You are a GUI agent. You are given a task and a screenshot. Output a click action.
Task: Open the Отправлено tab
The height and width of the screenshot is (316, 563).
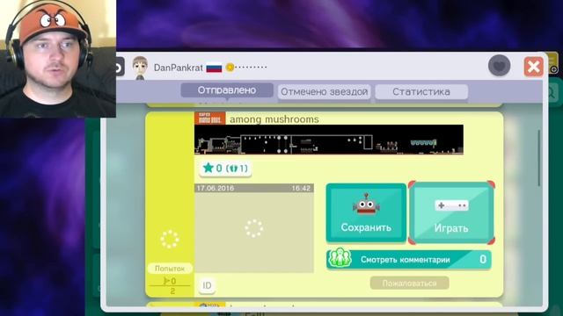(227, 90)
